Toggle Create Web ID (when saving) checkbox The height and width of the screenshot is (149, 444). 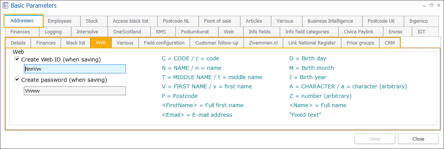click(x=17, y=59)
